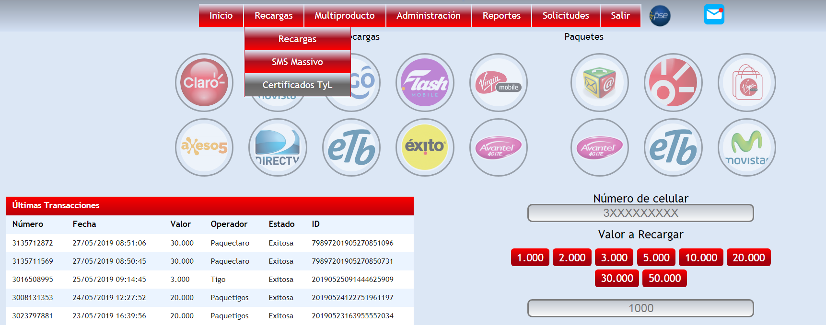Open the Administración menu

click(x=429, y=15)
